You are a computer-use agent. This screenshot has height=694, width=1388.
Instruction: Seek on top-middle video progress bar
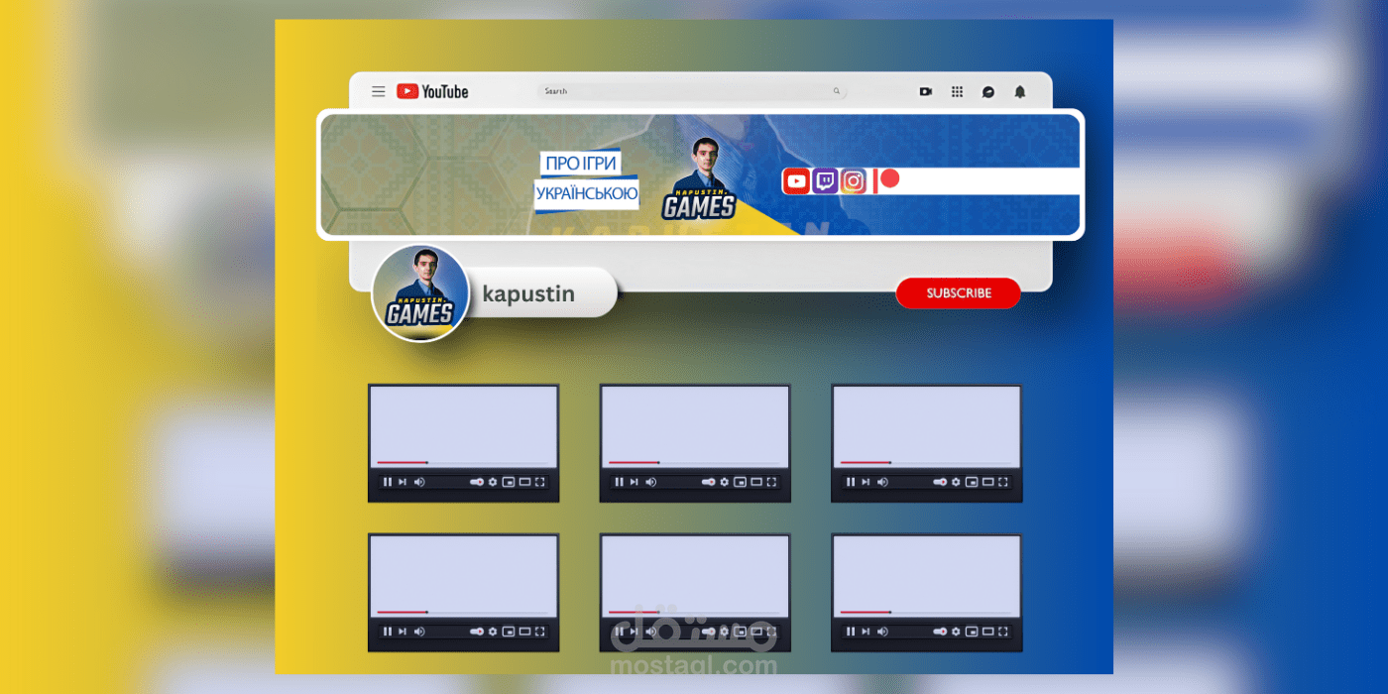(695, 463)
